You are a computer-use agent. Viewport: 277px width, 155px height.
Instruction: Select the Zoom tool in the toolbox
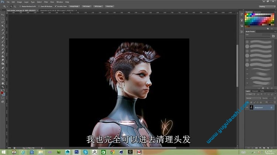(x=3, y=87)
